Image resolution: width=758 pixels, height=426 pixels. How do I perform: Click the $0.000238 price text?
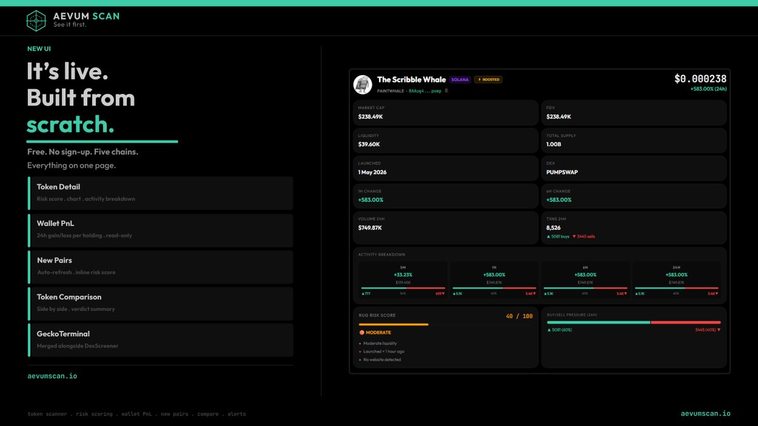tap(701, 79)
